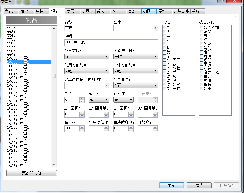
Task: Open the 能力值 dropdown
Action: (x=123, y=100)
